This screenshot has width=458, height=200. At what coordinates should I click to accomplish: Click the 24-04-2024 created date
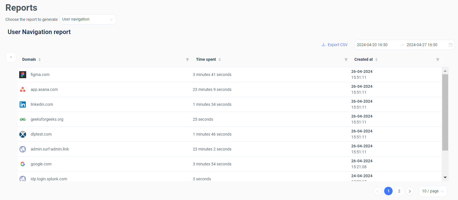point(362,176)
